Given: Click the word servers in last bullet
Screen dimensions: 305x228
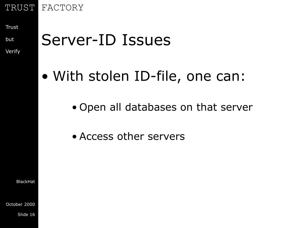Looking at the screenshot, I should pyautogui.click(x=166, y=137).
